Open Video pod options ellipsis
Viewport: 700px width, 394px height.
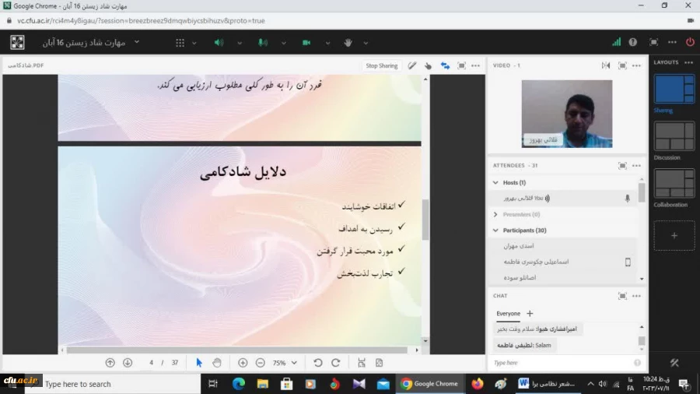[x=636, y=65]
